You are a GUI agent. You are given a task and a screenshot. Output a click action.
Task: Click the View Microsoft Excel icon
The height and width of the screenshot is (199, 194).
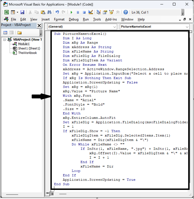6,12
